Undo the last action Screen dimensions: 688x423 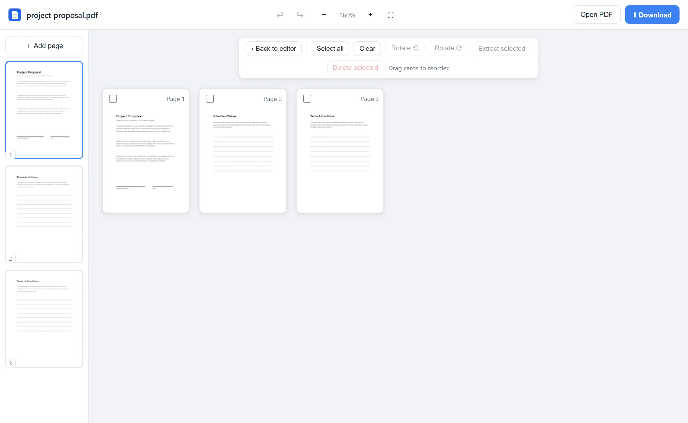tap(280, 15)
